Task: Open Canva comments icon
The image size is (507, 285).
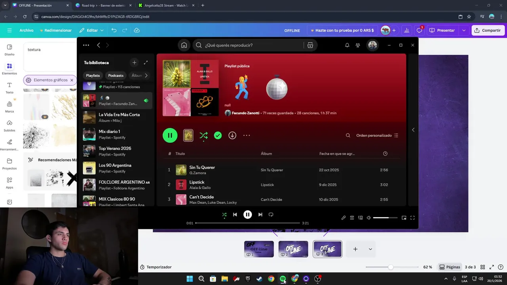Action: (x=419, y=30)
